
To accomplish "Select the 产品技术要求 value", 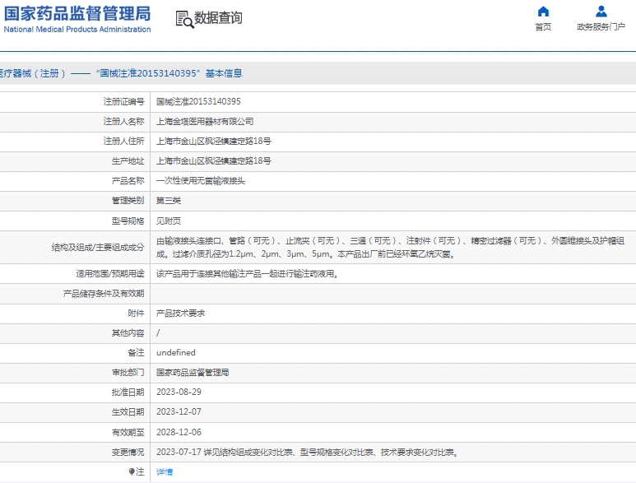I will [180, 313].
